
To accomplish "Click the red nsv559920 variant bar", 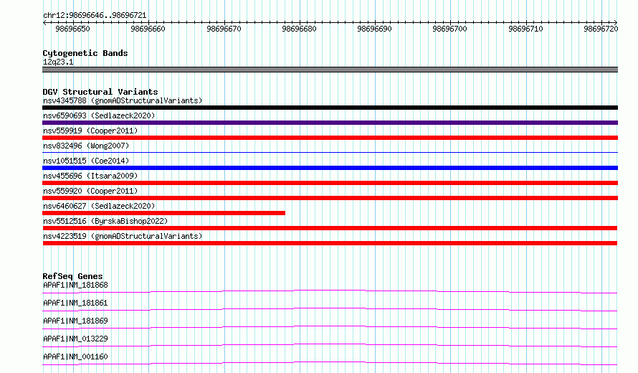I will [x=330, y=198].
